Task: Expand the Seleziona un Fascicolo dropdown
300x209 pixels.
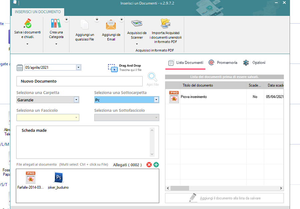Action: (76, 117)
